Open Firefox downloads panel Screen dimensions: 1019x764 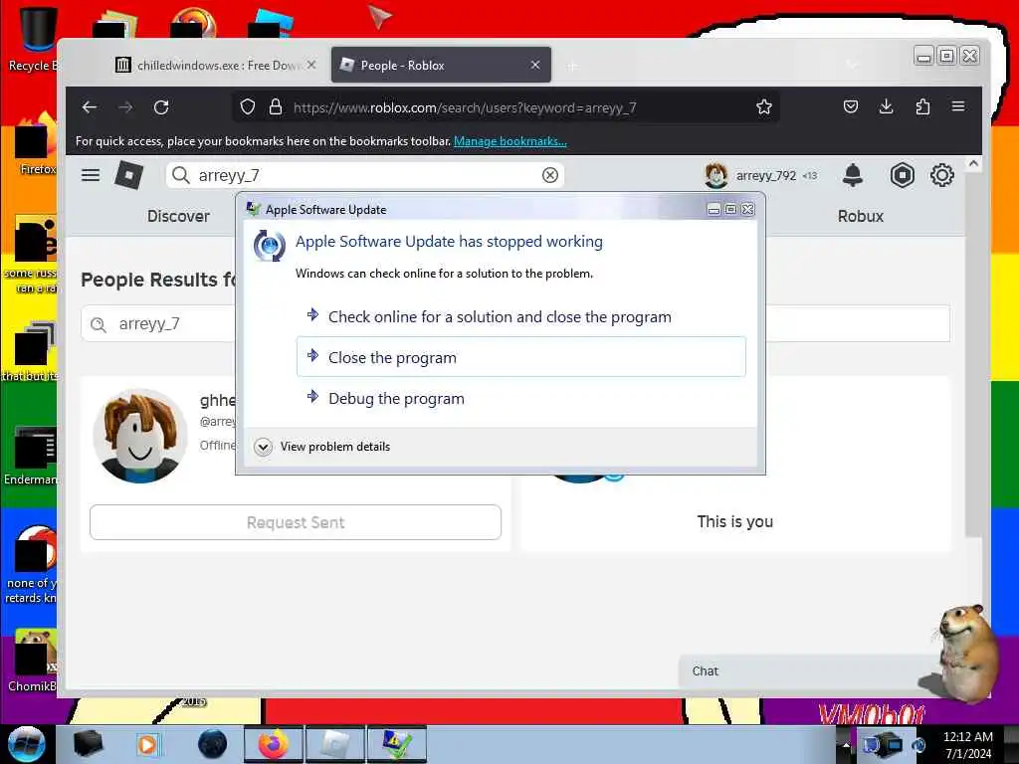point(886,106)
